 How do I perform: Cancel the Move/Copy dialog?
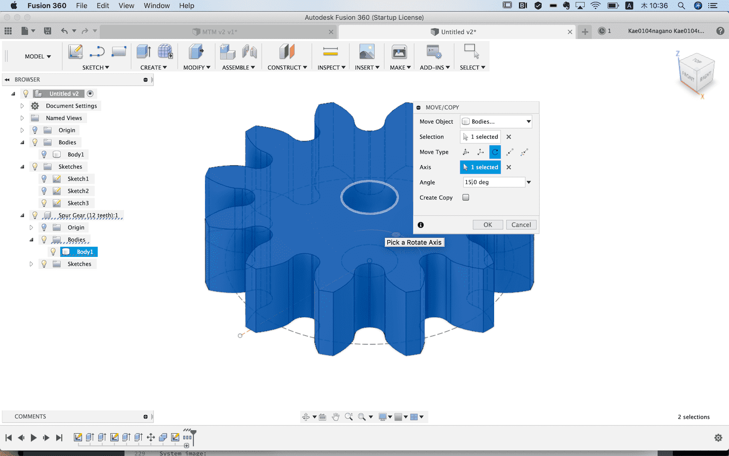pos(521,225)
